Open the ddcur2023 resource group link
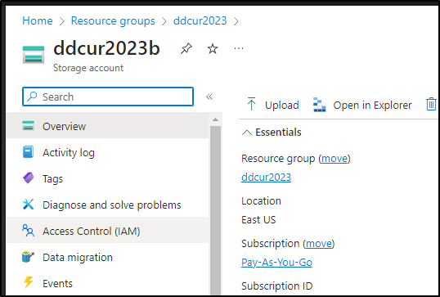440x297 pixels. (266, 177)
